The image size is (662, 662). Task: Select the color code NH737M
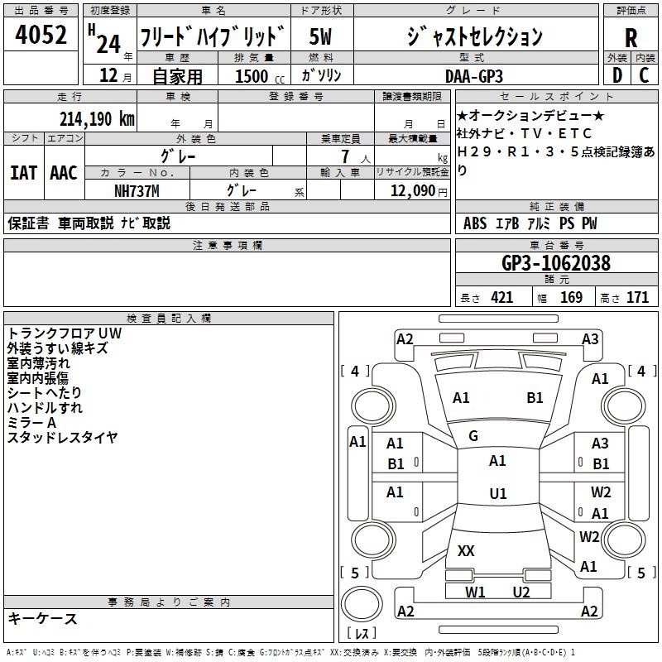point(137,190)
